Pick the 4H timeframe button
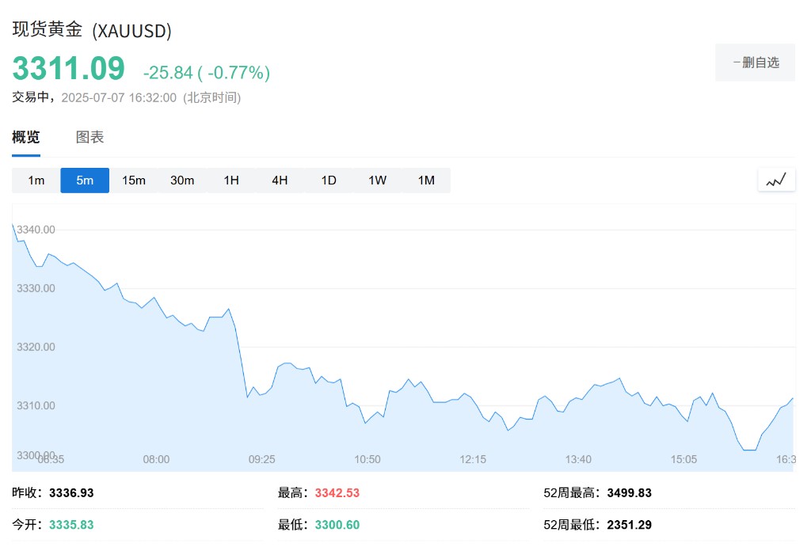This screenshot has width=811, height=551. click(x=280, y=180)
